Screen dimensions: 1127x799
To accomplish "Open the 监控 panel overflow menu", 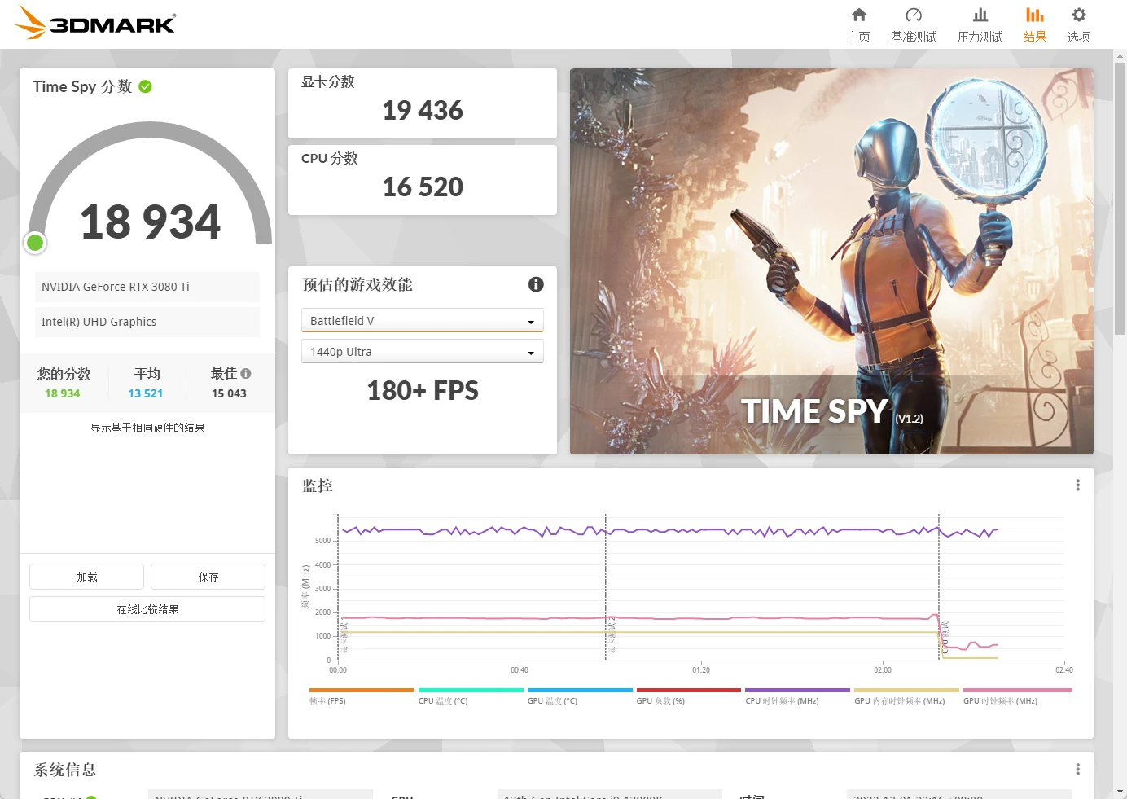I will tap(1077, 485).
